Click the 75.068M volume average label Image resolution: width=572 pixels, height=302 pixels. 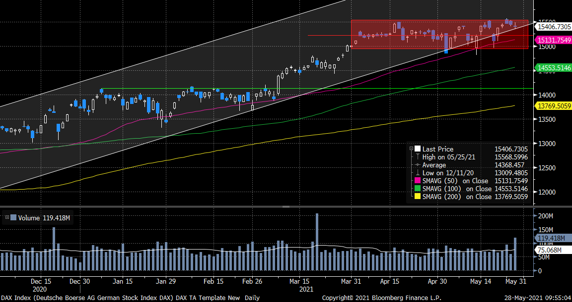coord(550,250)
